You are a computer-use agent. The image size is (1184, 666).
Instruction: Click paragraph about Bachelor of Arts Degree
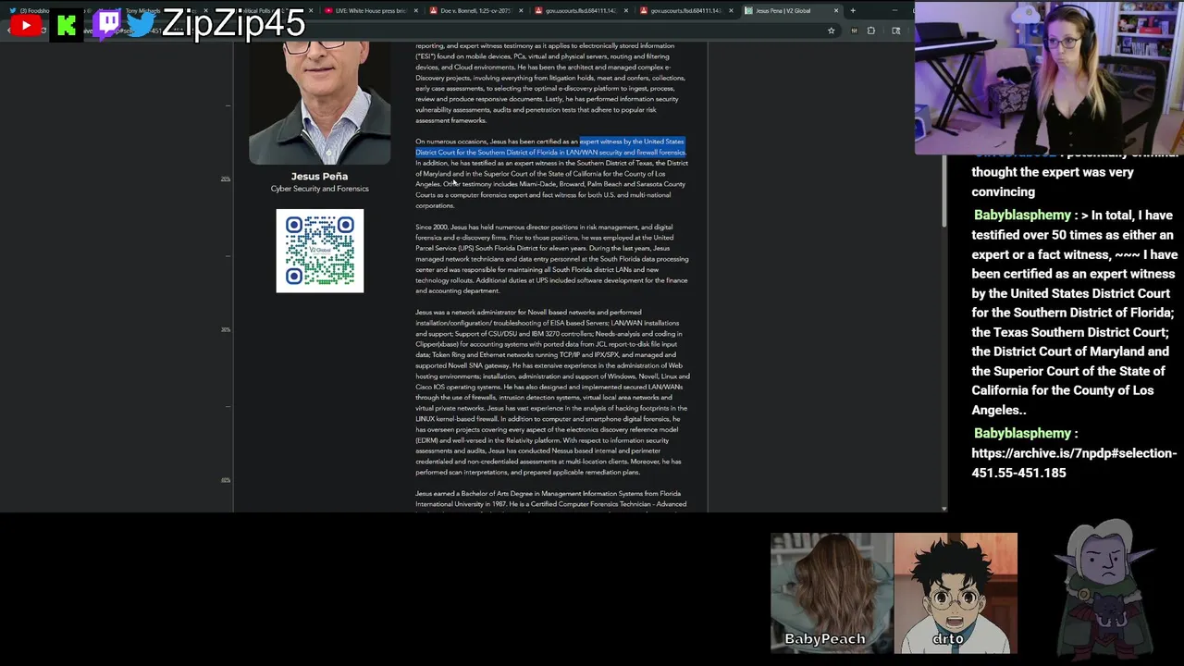click(551, 499)
